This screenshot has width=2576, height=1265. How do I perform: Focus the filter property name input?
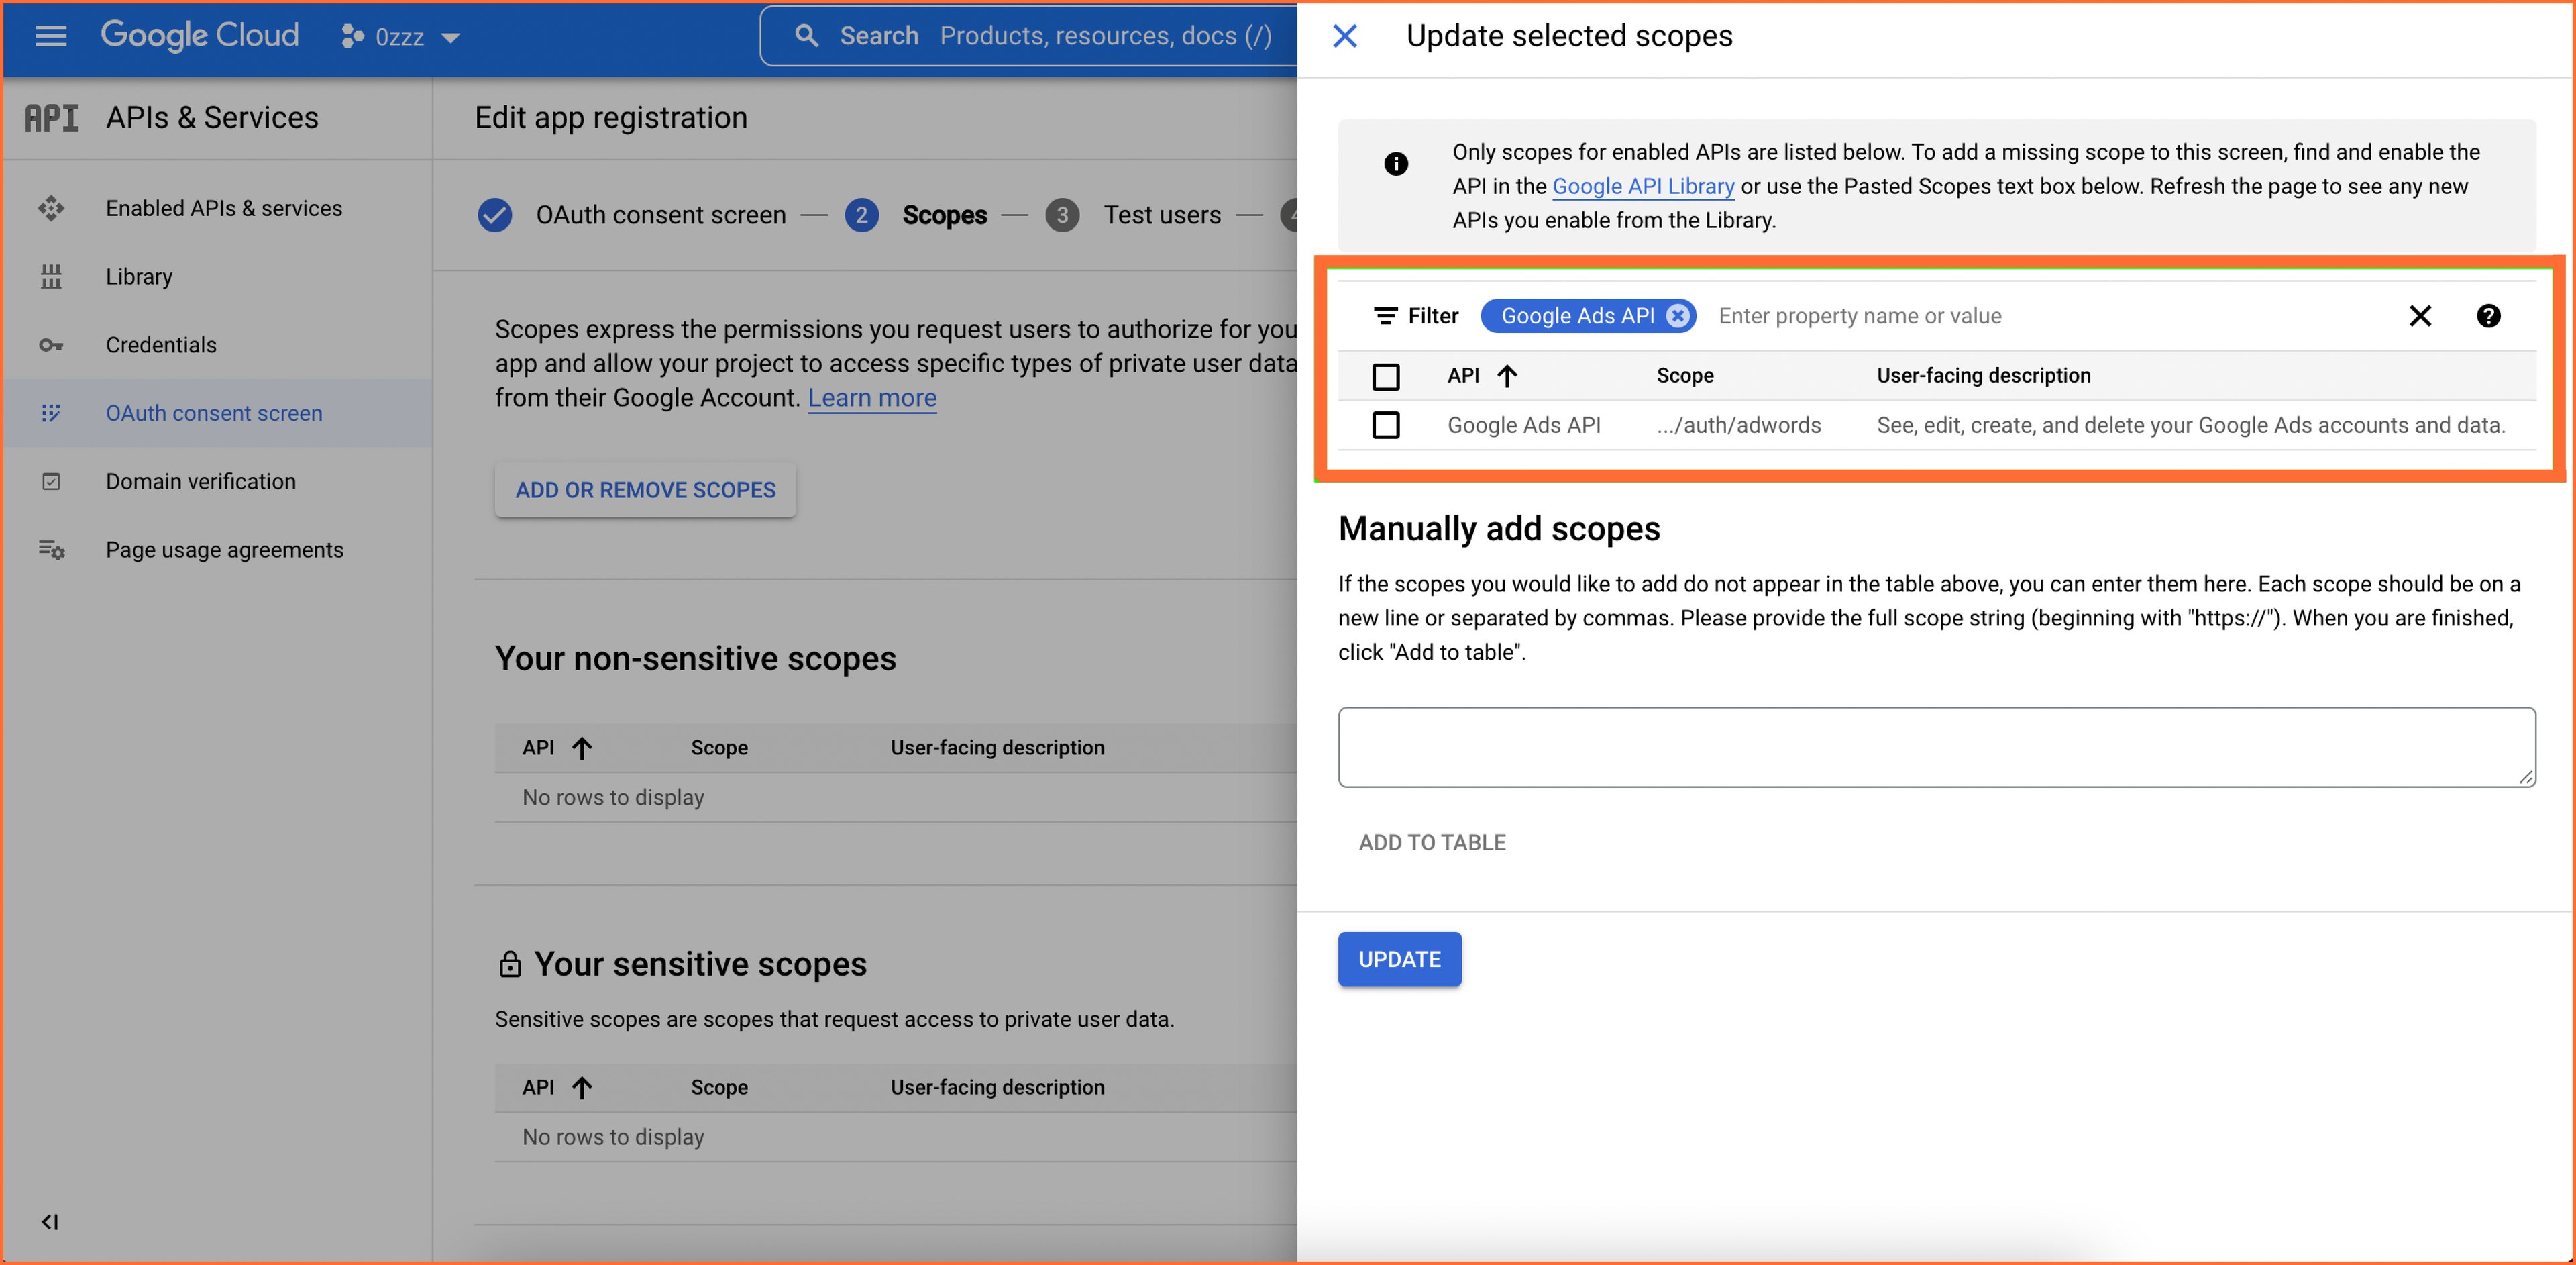(x=2050, y=316)
